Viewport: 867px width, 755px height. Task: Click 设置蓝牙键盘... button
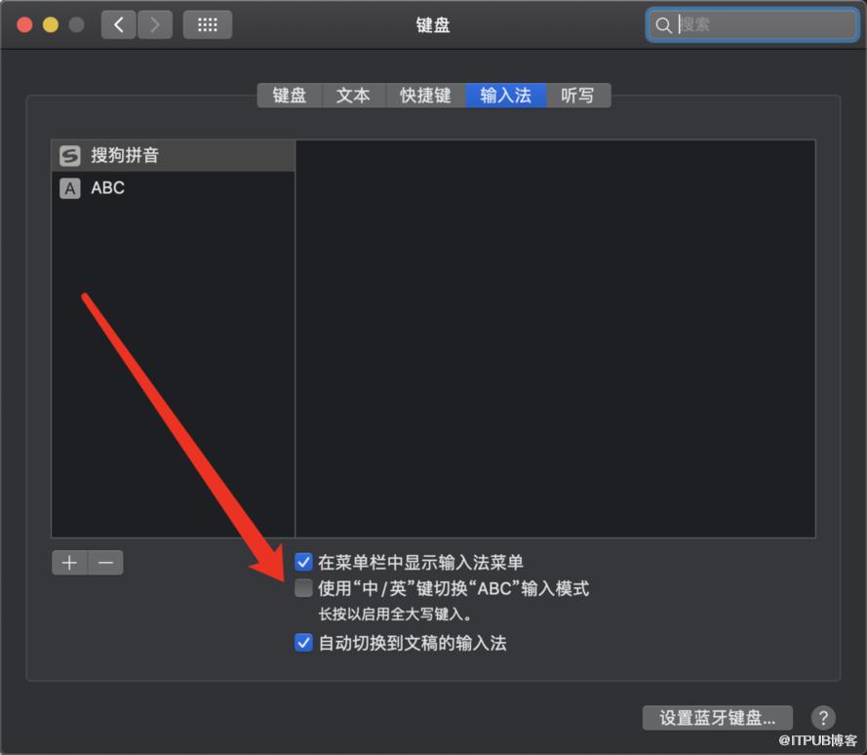[x=718, y=718]
